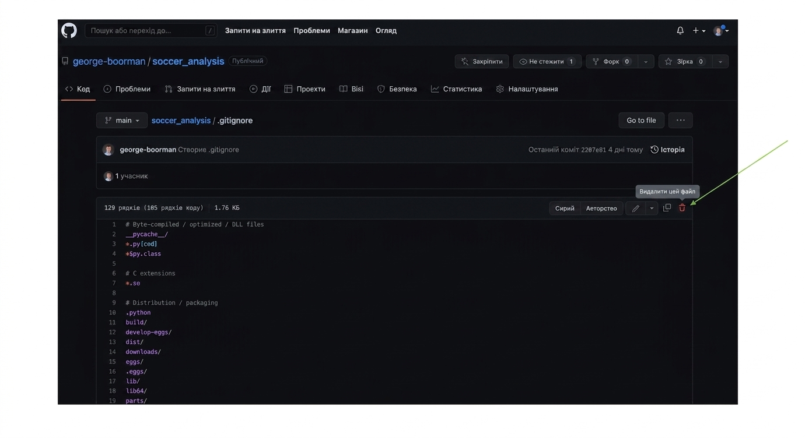Open the george-boorman owner link in the repo title
The width and height of the screenshot is (805, 438).
109,61
